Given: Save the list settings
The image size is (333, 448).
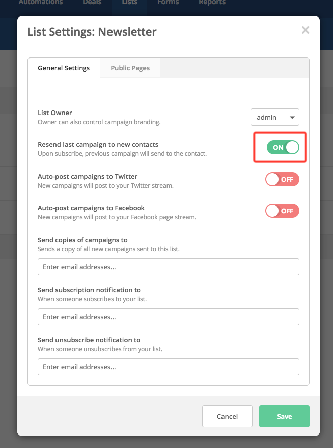Looking at the screenshot, I should coord(284,416).
